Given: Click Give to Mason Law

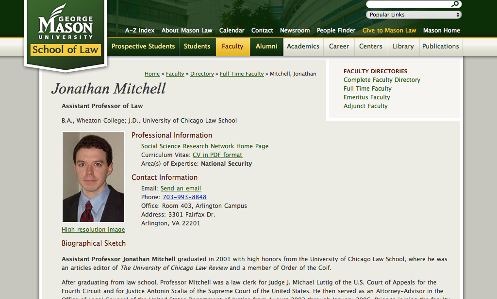Looking at the screenshot, I should [389, 31].
